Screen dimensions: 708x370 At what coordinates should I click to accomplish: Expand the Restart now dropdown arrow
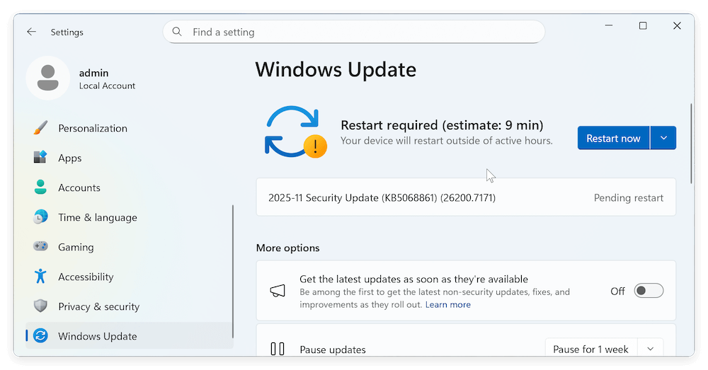(663, 138)
